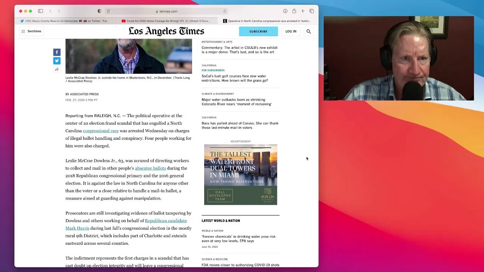Open the Forever chemicals EPA headline

(239, 239)
